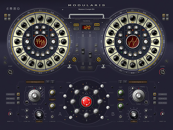173x130 pixels.
Task: Click the STOP round button
Action: coord(10,72)
